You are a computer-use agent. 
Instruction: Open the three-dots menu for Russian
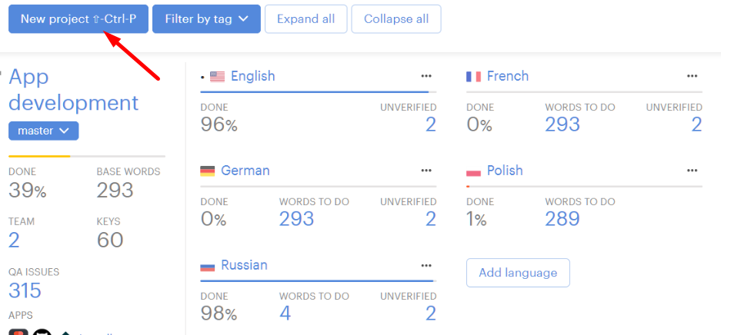coord(426,266)
